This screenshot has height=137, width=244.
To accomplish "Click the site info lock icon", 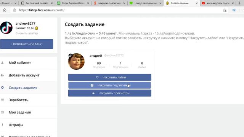I will (x=14, y=10).
